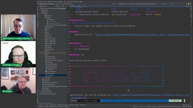
Task: Open Project panel settings gear
Action: point(63,6)
